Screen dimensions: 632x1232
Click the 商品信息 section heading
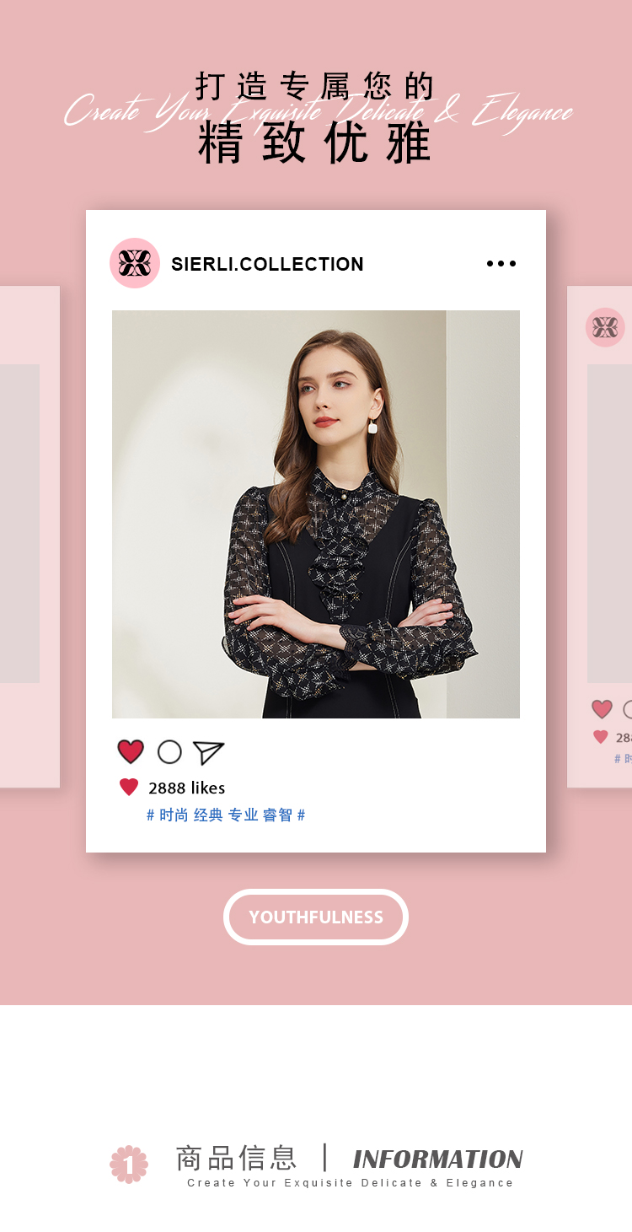click(236, 1158)
